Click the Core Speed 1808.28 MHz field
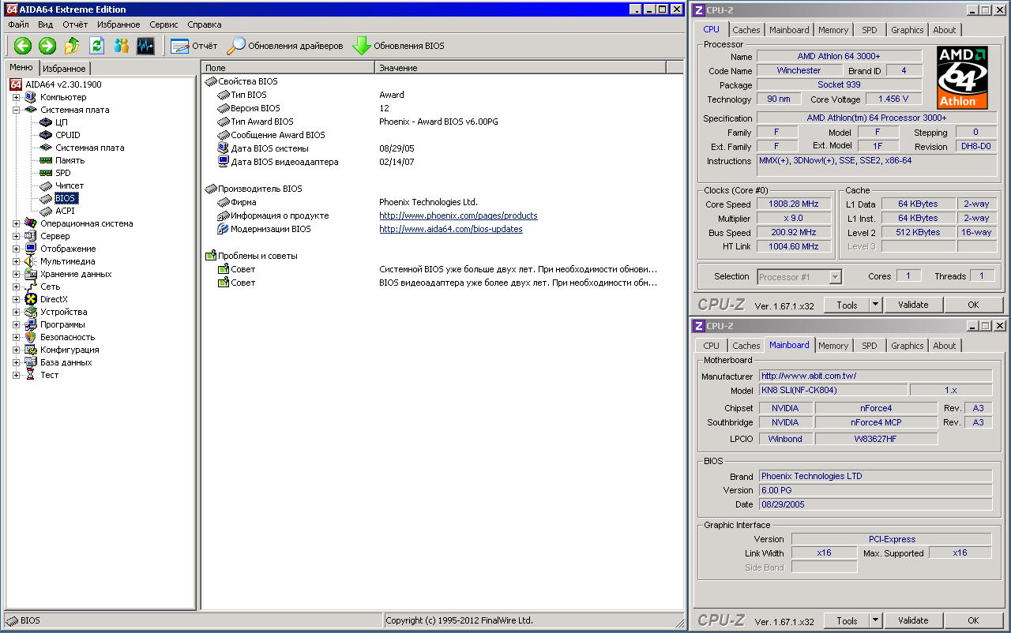This screenshot has height=633, width=1011. (x=793, y=204)
